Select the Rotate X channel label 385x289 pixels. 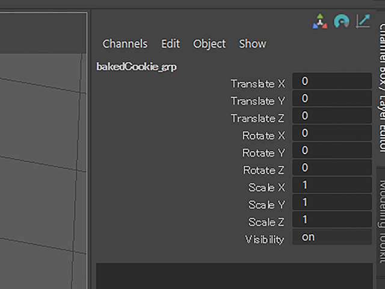pos(263,136)
